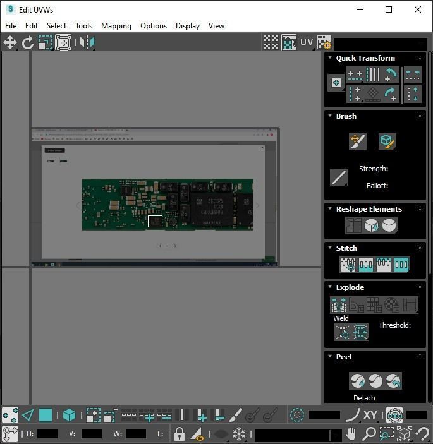
Task: Collapse the Brush rollout
Action: (330, 116)
